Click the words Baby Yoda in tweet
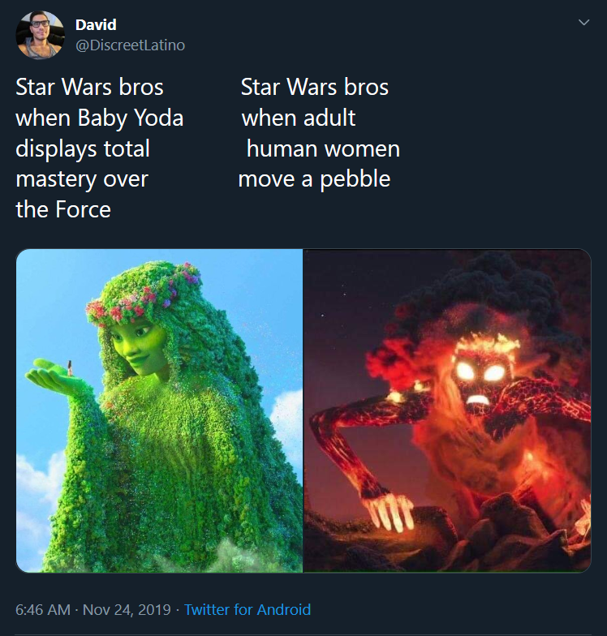The height and width of the screenshot is (636, 607). [130, 118]
